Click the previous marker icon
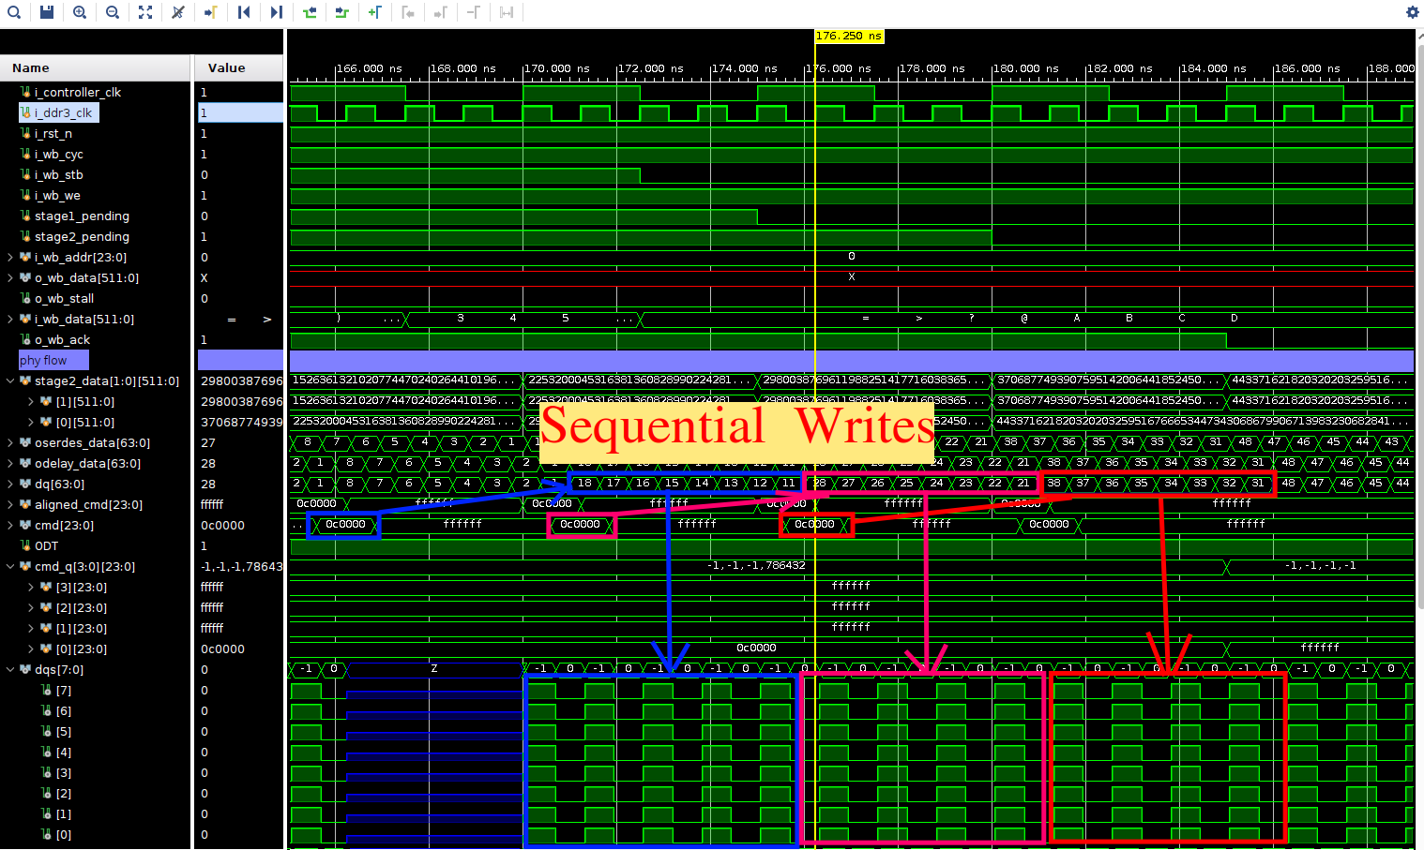This screenshot has height=850, width=1424. point(408,12)
